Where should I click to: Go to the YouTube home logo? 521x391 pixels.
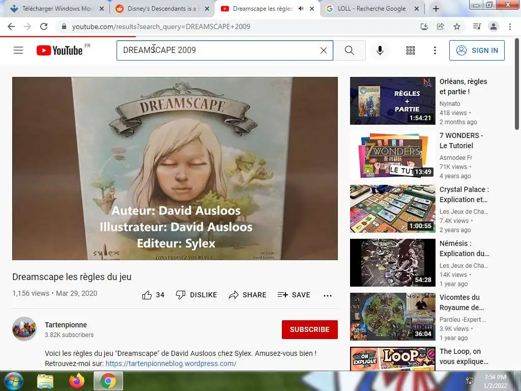pos(60,50)
